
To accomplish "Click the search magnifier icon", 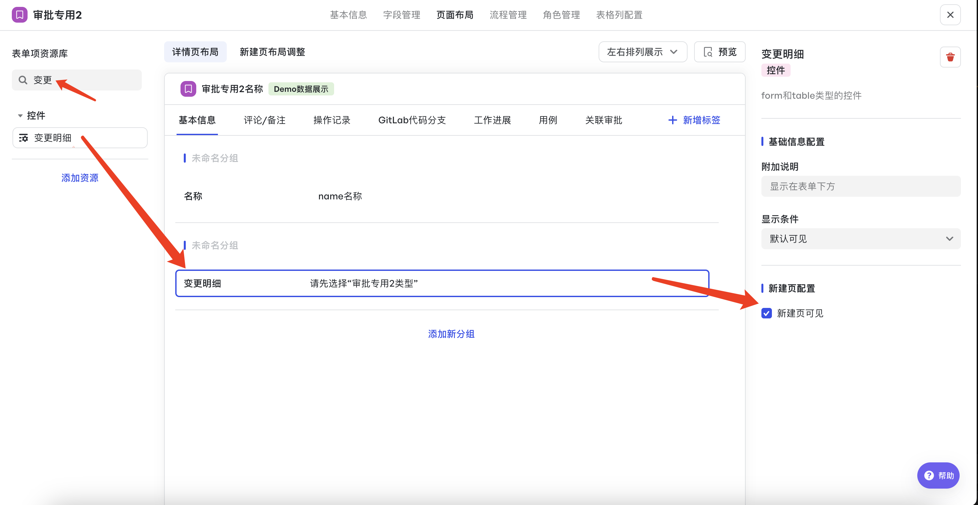I will point(23,80).
